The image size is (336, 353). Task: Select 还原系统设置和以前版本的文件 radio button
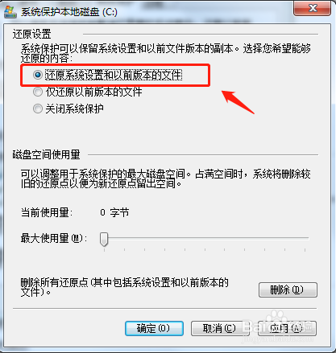38,75
